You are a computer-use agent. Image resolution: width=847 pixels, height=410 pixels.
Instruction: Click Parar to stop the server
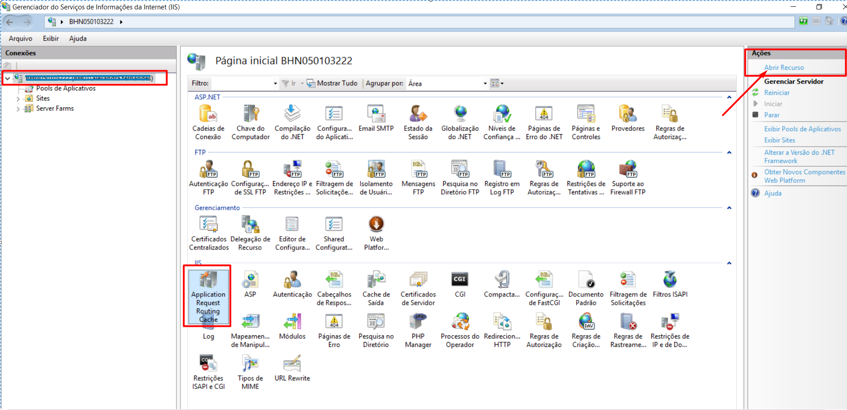[772, 115]
